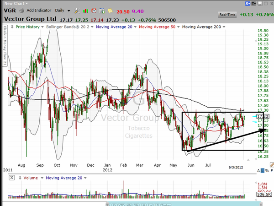
Task: Click the reorder arrows beside Volume
Action: click(20, 178)
